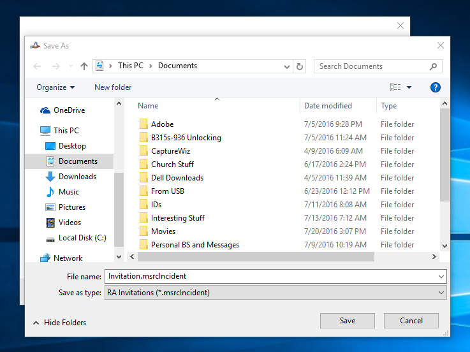
Task: Open the Organize menu
Action: (x=55, y=87)
